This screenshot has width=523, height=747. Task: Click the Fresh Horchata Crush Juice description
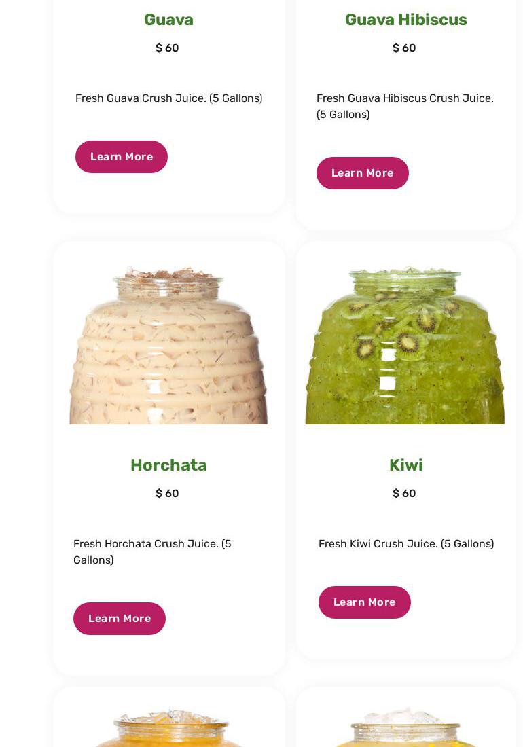(x=152, y=551)
